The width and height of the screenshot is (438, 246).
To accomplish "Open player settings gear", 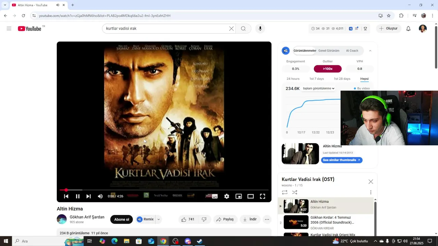I will coord(227,196).
